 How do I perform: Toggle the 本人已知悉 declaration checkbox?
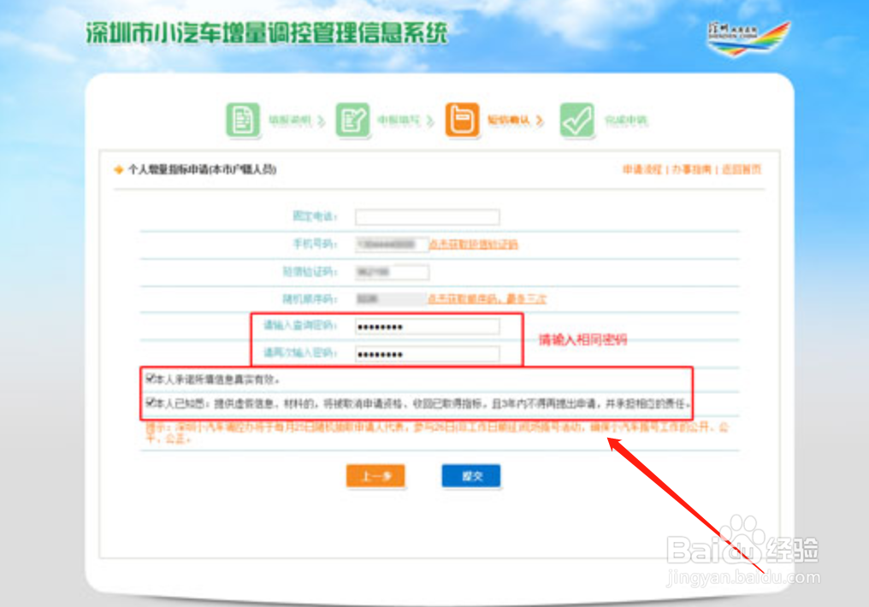(x=150, y=400)
